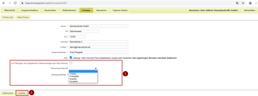Go forward with browser forward arrow

(x=9, y=3)
